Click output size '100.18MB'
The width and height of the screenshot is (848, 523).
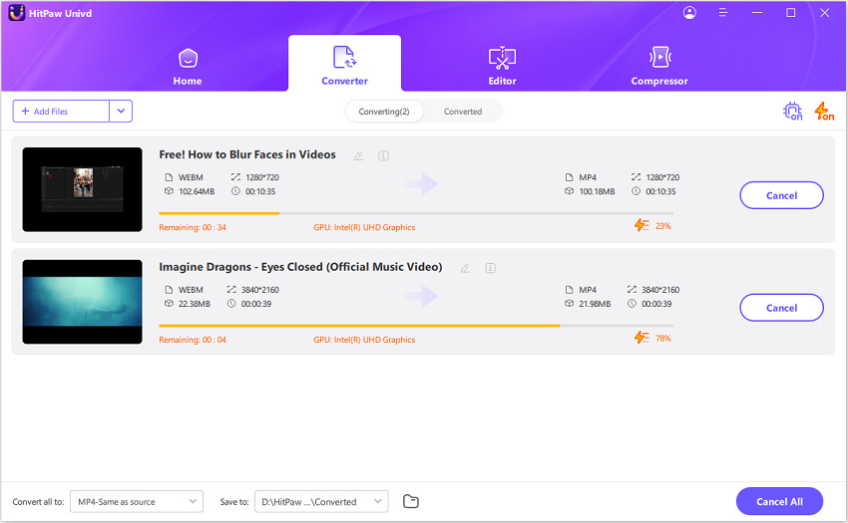597,191
